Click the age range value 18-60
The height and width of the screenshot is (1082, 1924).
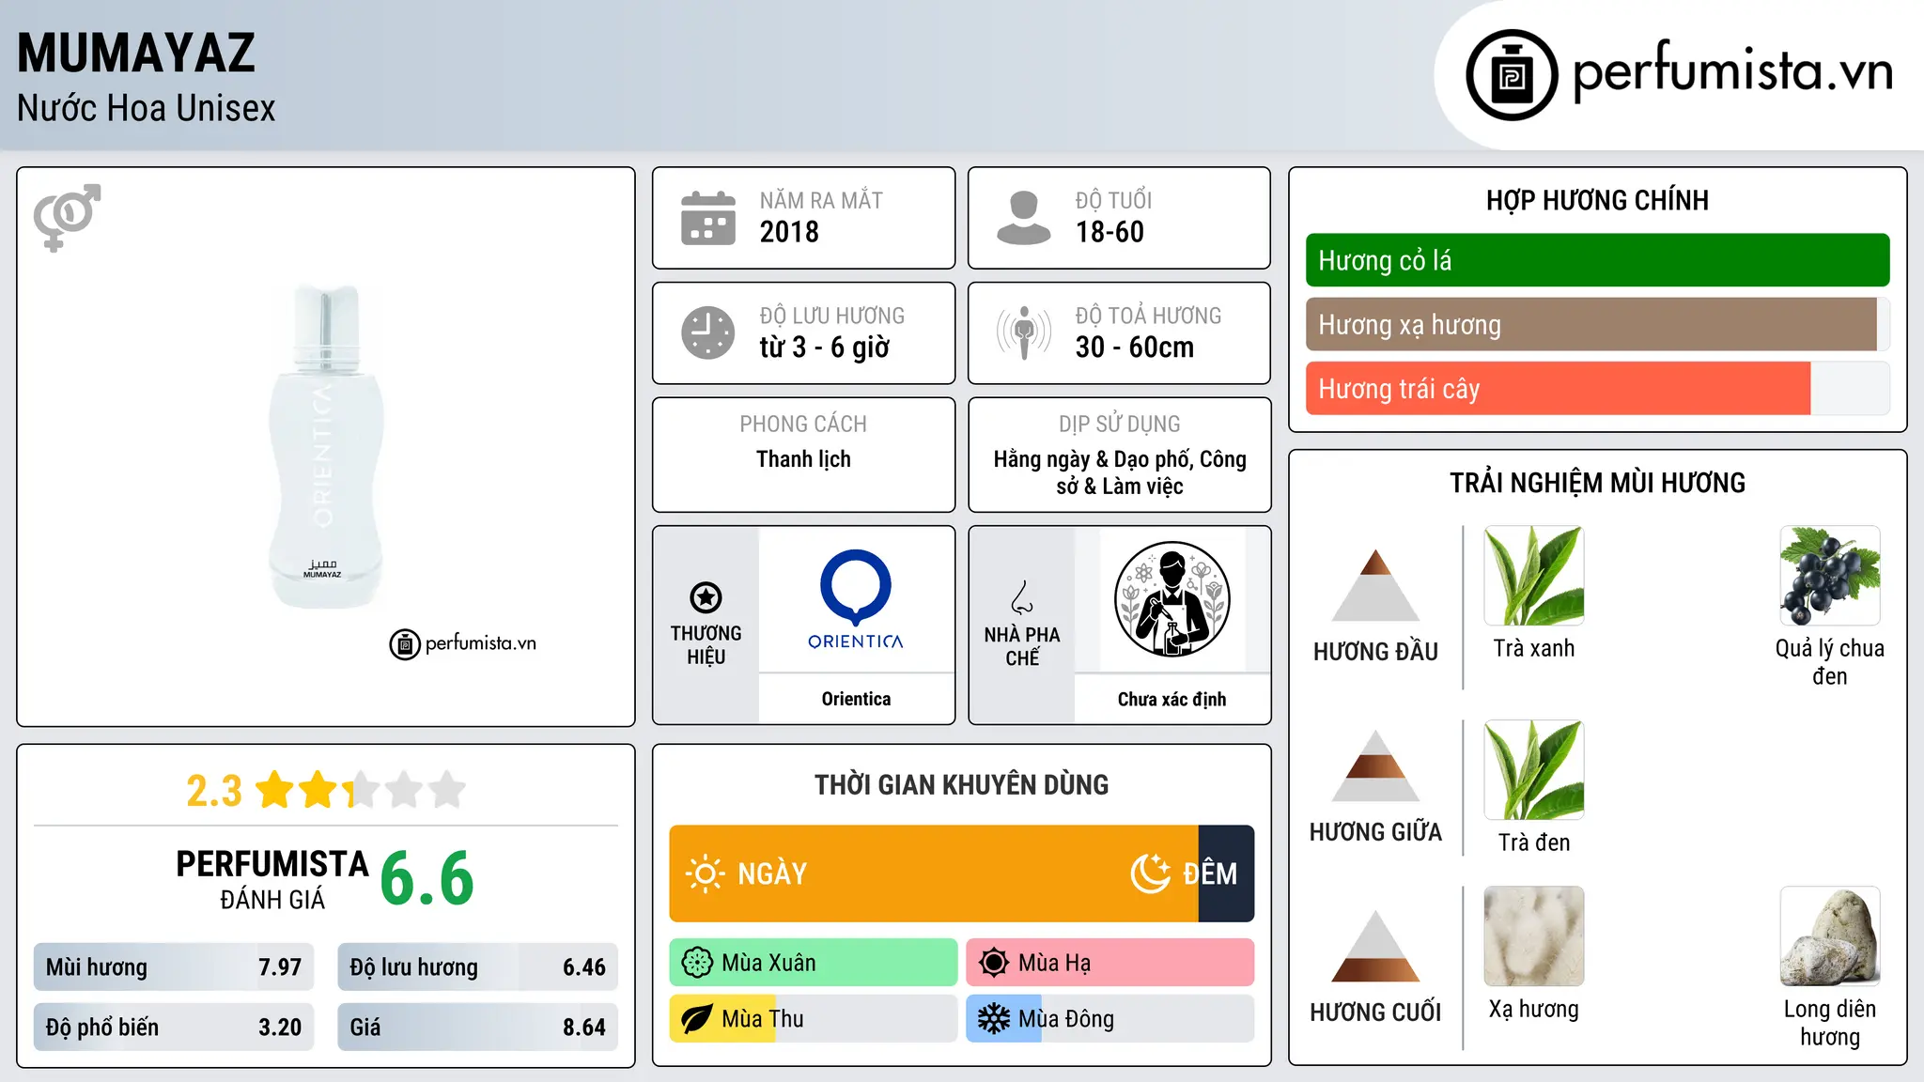pyautogui.click(x=1109, y=232)
